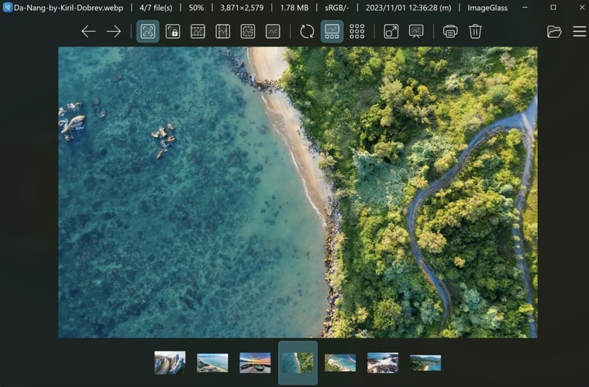Select the sunset boats thumbnail
Viewport: 589px width, 387px height.
(255, 363)
